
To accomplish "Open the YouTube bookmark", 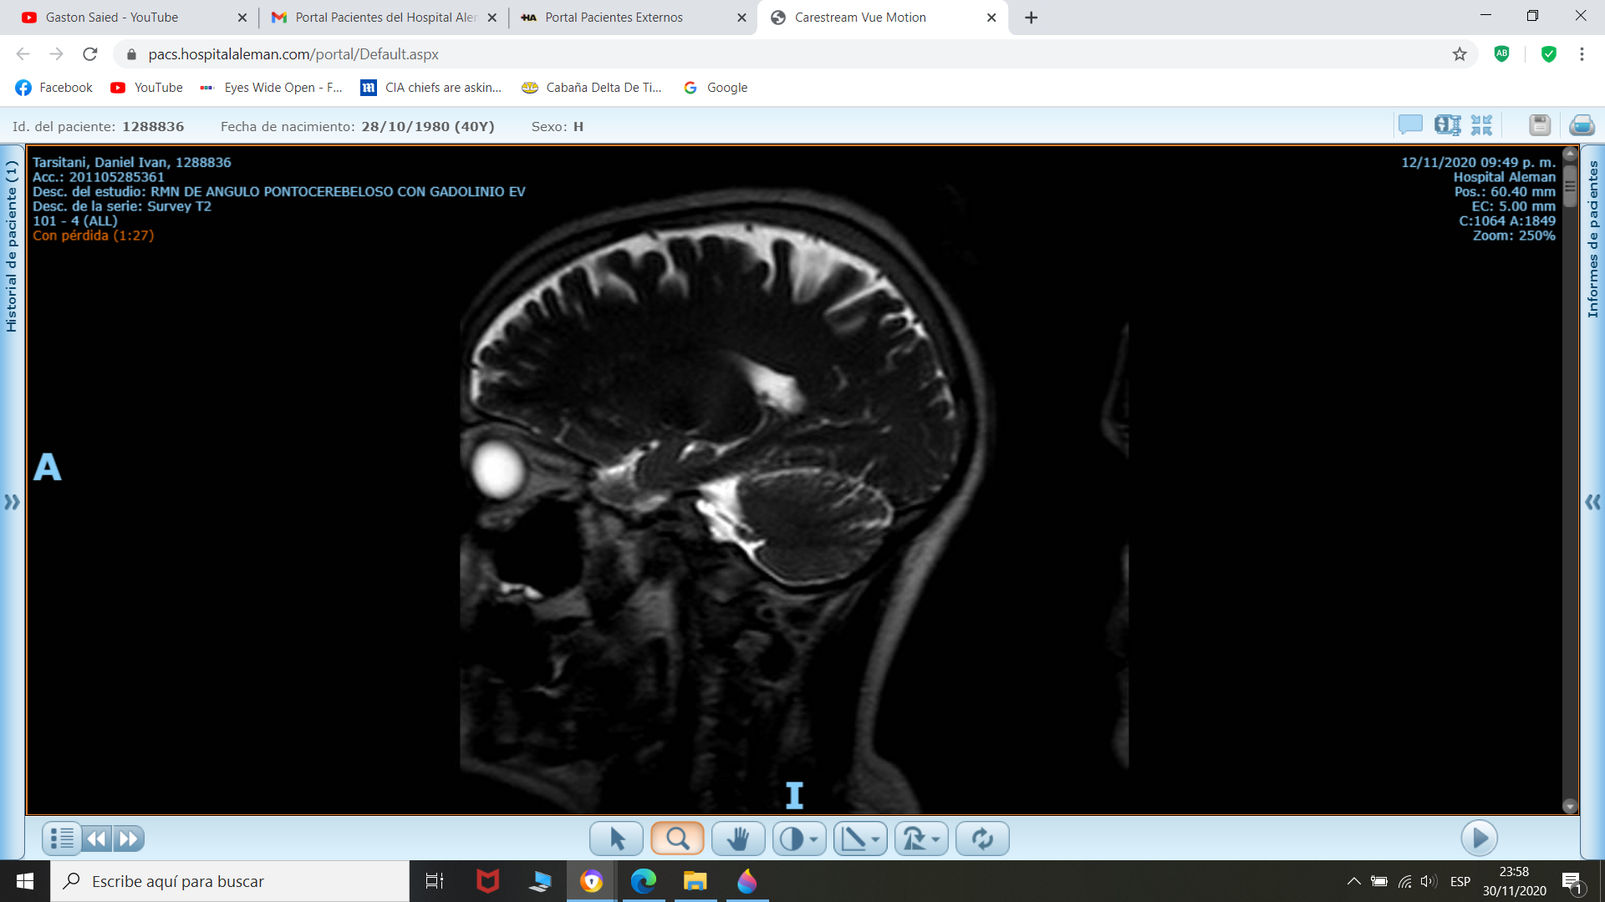I will point(147,88).
